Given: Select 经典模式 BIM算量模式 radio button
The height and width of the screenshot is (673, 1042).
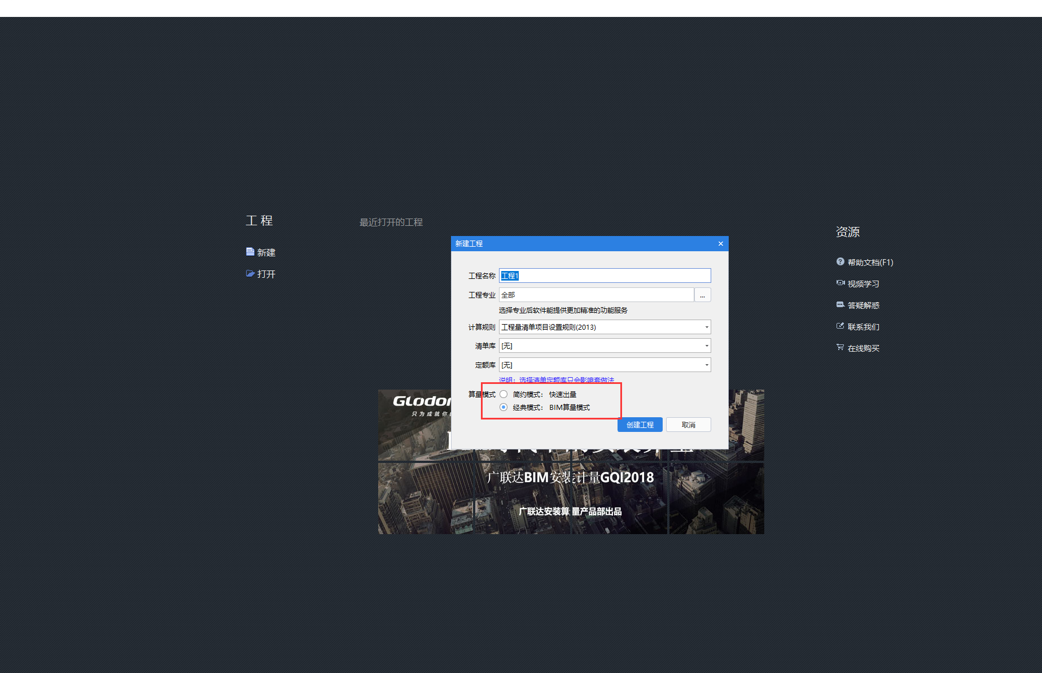Looking at the screenshot, I should coord(504,407).
